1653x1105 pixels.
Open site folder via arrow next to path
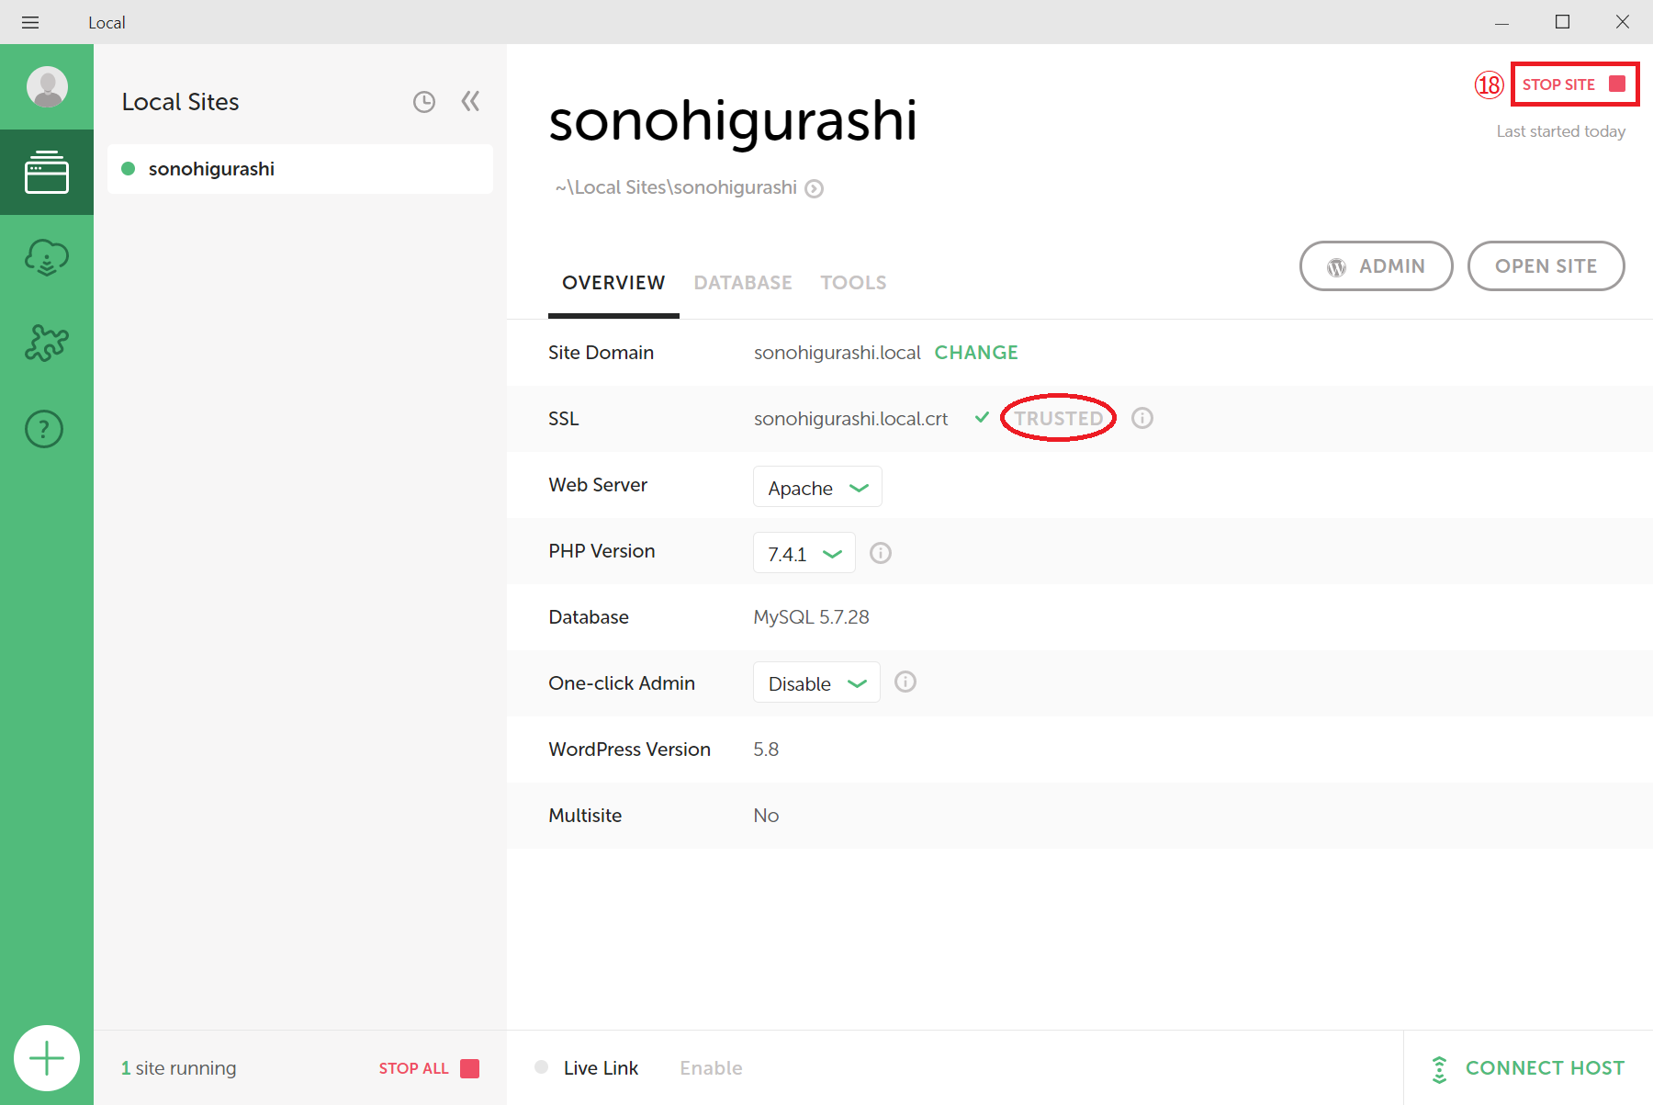click(x=814, y=188)
